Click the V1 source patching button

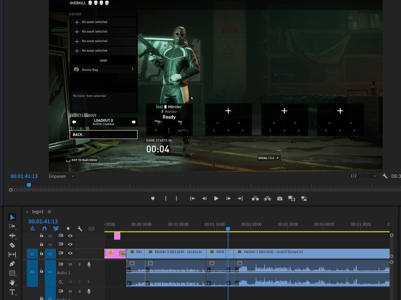click(x=32, y=254)
